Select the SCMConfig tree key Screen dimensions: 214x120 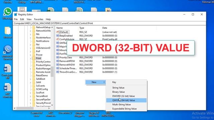click(42, 89)
